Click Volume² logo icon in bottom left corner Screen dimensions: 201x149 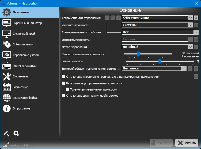point(6,144)
